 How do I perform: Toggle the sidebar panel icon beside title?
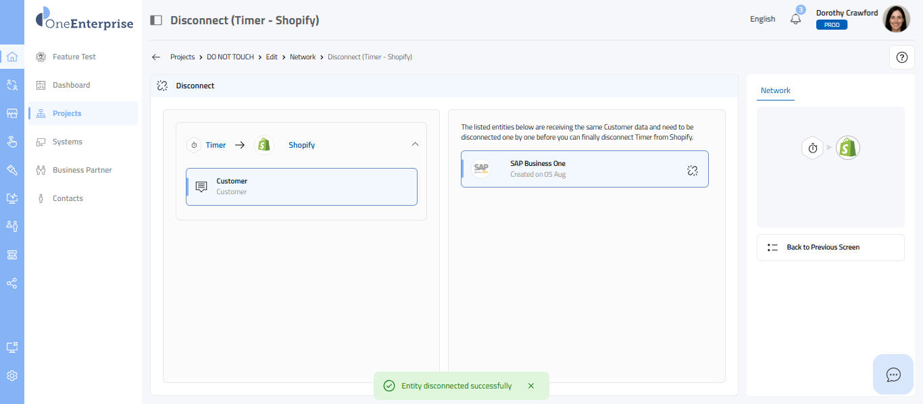[x=156, y=20]
